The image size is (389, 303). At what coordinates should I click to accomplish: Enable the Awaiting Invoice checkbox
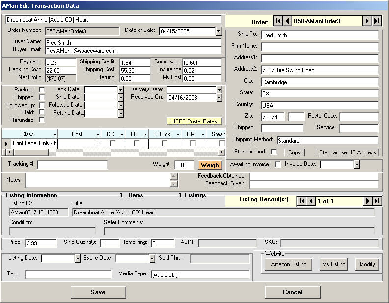pos(278,164)
